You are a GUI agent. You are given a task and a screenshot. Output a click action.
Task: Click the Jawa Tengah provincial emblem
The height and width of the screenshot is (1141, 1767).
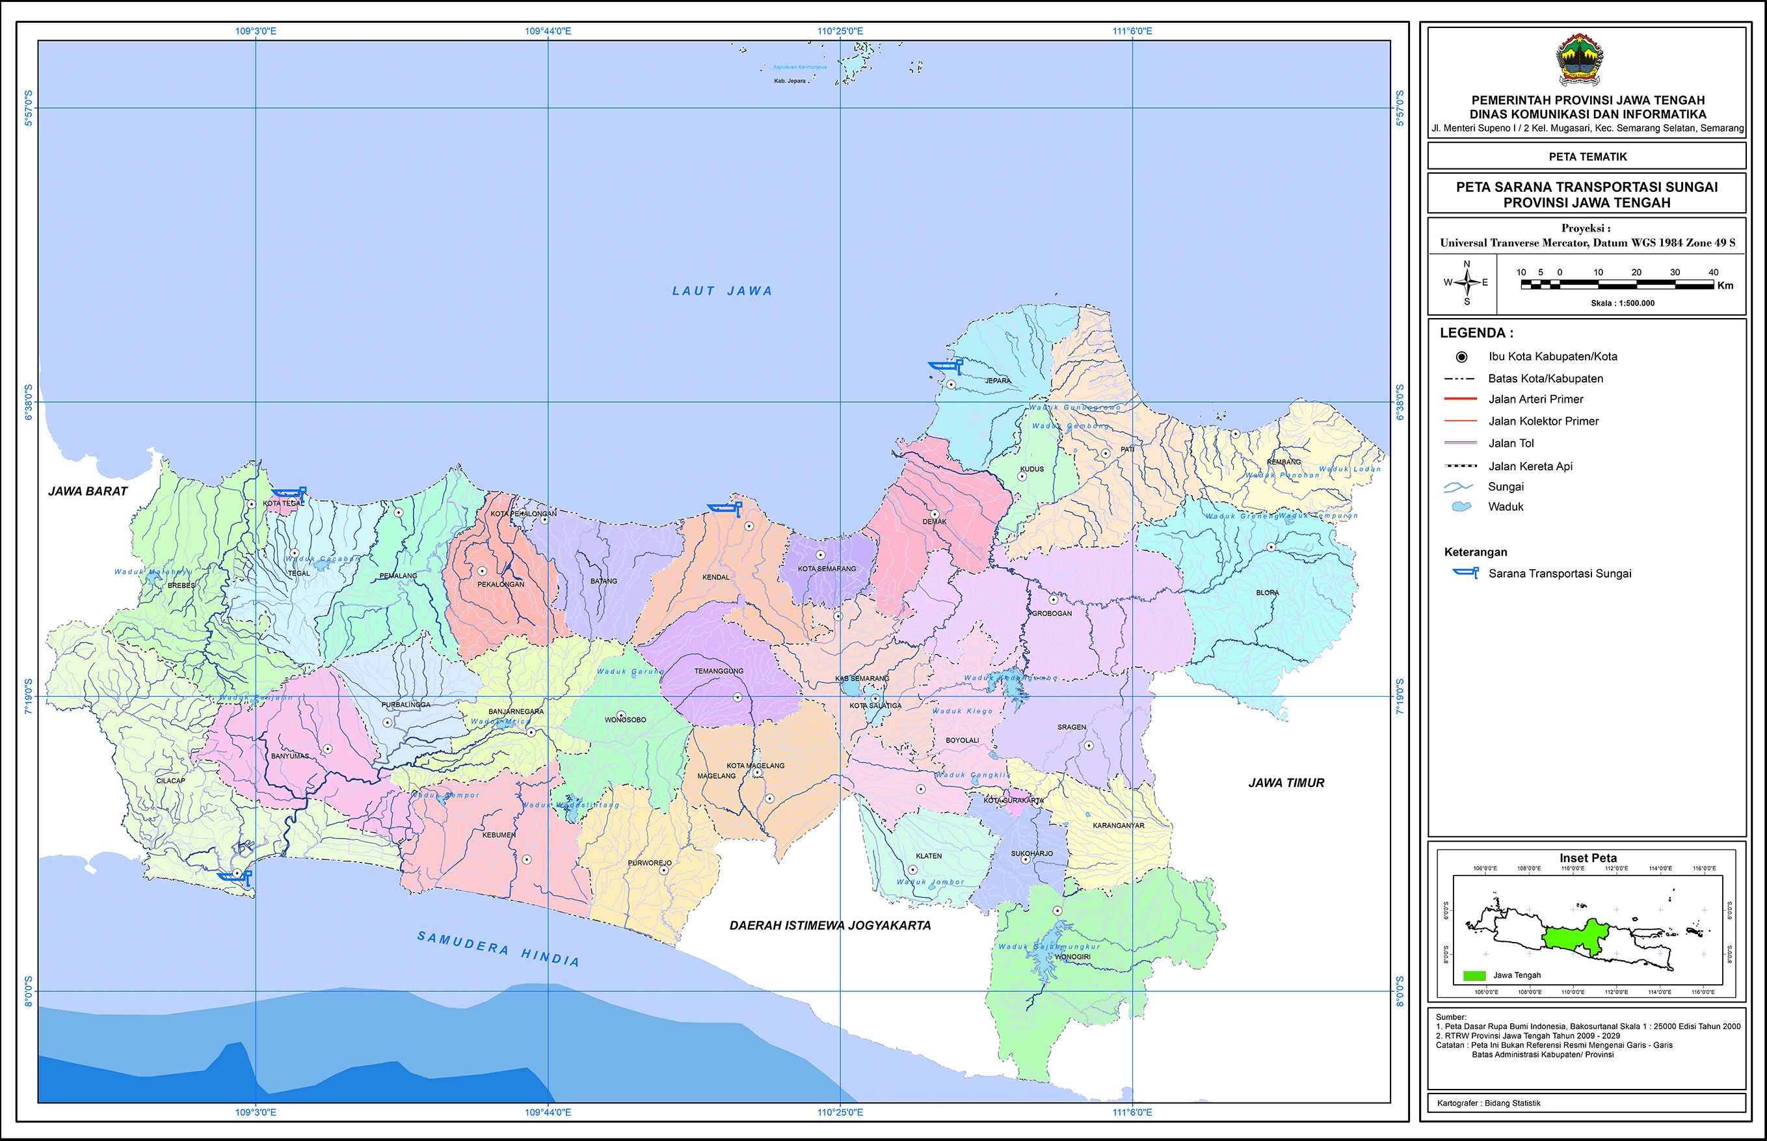coord(1580,60)
